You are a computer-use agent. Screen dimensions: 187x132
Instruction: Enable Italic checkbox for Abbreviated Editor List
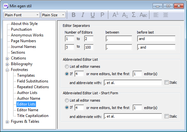tap(166, 82)
